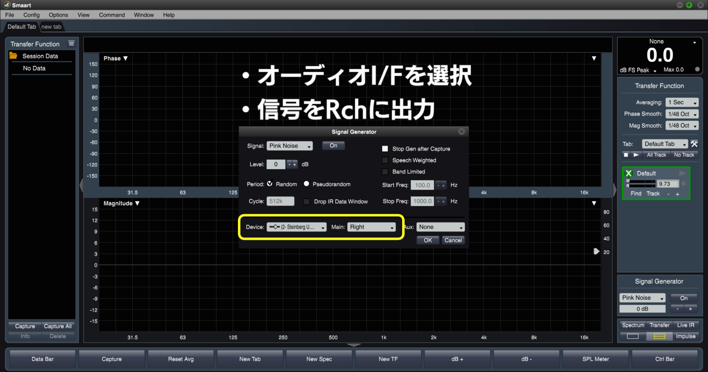
Task: Open the Command menu
Action: pos(112,15)
